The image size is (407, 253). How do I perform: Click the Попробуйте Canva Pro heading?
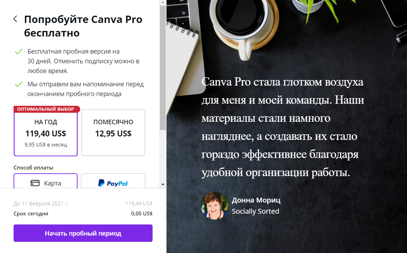click(83, 26)
